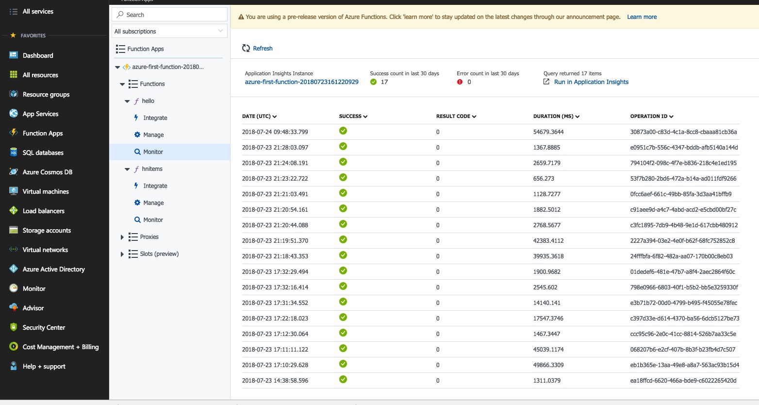Click the Learn more link in banner
Image resolution: width=759 pixels, height=405 pixels.
pyautogui.click(x=642, y=17)
